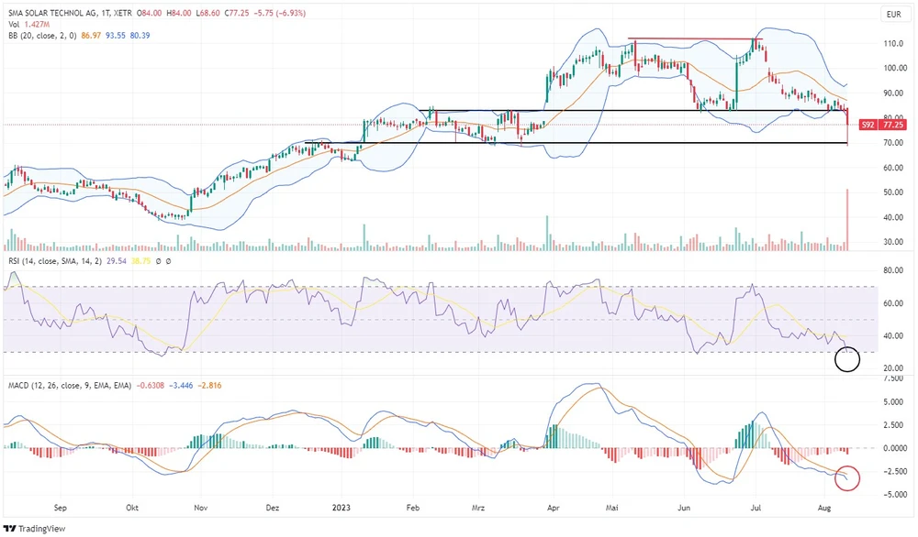The width and height of the screenshot is (918, 537).
Task: Click the red circle annotation on MACD
Action: coord(847,477)
